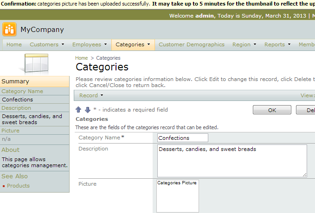The image size is (315, 213).
Task: Expand the Reports menu dropdown
Action: point(277,44)
